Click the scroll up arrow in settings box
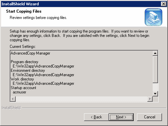This screenshot has height=126, width=168. pyautogui.click(x=155, y=53)
